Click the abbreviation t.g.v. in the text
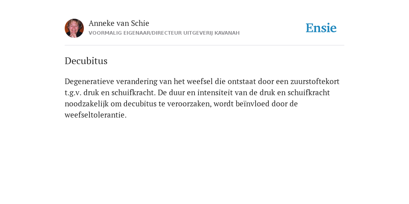409x204 pixels. 73,93
